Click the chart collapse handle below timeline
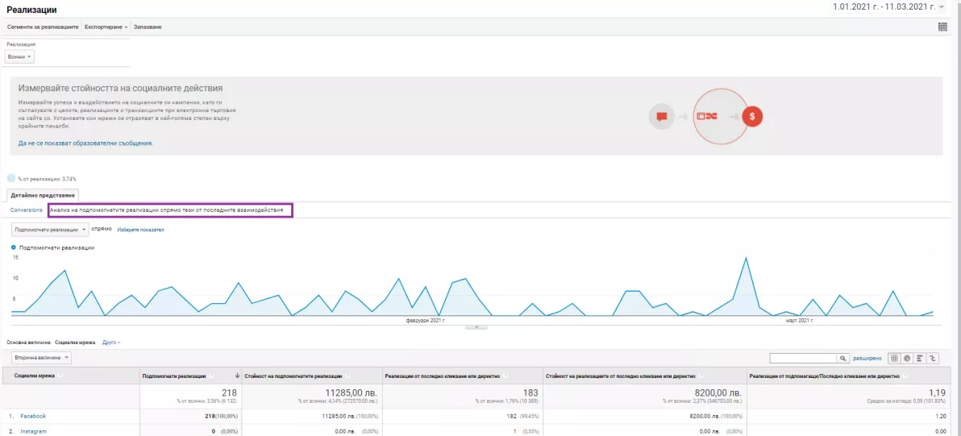Viewport: 961px width, 436px height. click(476, 327)
